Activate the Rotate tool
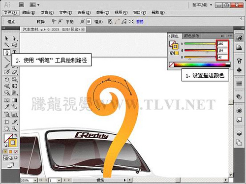The image size is (246, 184). pos(7,80)
